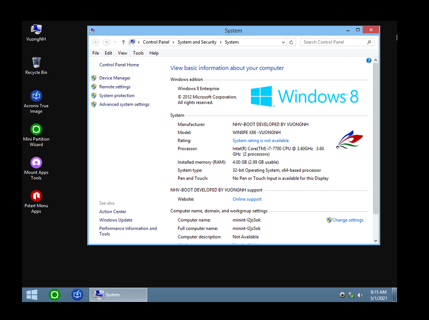Screen dimensions: 429x320
Task: Launch Mini Partition Wizard desktop icon
Action: point(36,135)
